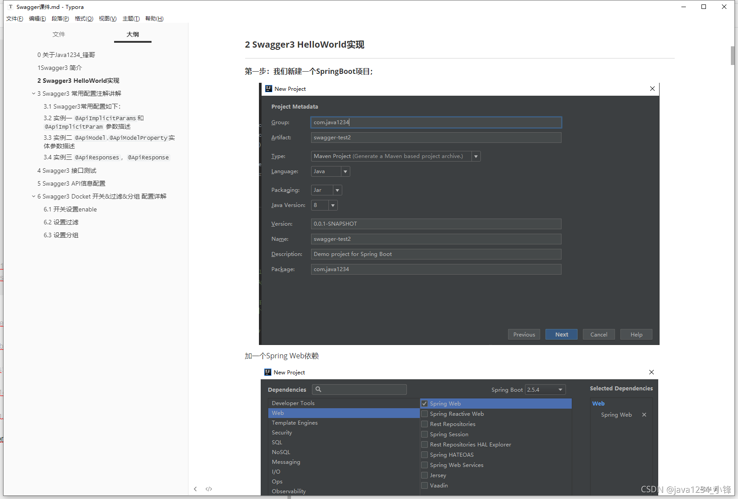Go to outline 6.2 设置过滤
The width and height of the screenshot is (738, 499).
click(61, 222)
